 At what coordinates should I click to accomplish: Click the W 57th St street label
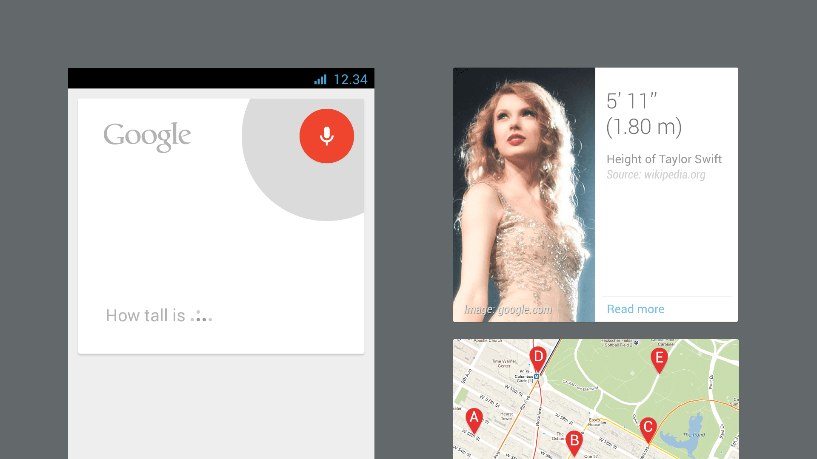490,401
